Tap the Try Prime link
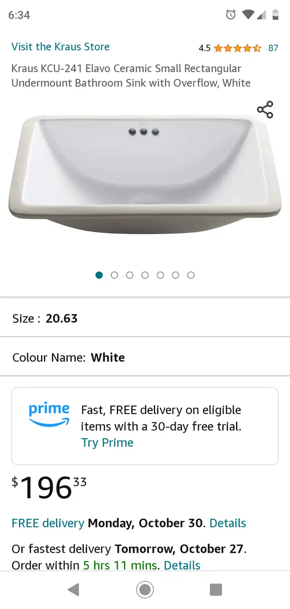The image size is (290, 609). (107, 443)
